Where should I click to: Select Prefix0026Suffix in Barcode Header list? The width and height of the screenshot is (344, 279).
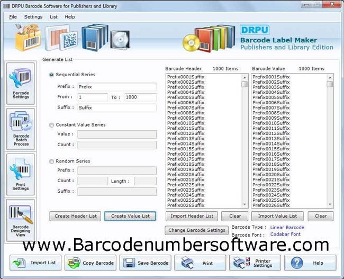coord(186,205)
